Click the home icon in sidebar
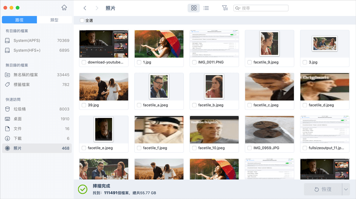The image size is (356, 199). point(64,8)
